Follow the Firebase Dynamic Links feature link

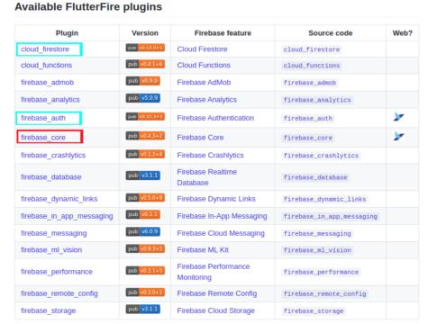click(x=216, y=199)
